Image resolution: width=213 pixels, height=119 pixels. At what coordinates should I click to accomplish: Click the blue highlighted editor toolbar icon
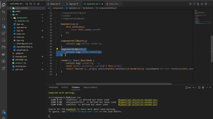point(194,4)
